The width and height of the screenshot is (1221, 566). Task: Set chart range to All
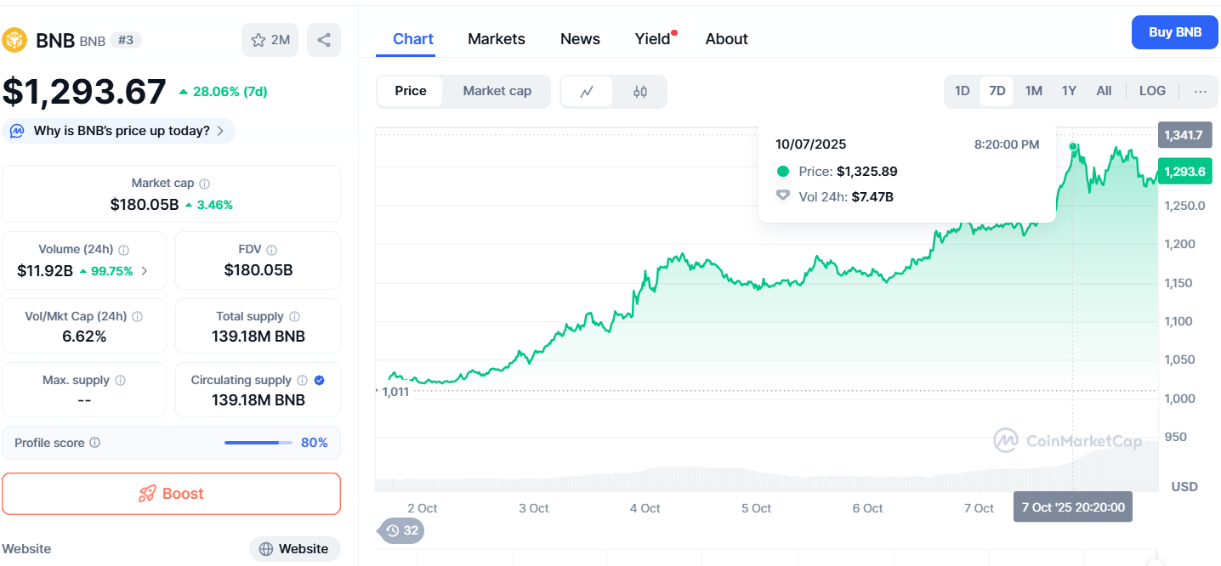pos(1104,91)
